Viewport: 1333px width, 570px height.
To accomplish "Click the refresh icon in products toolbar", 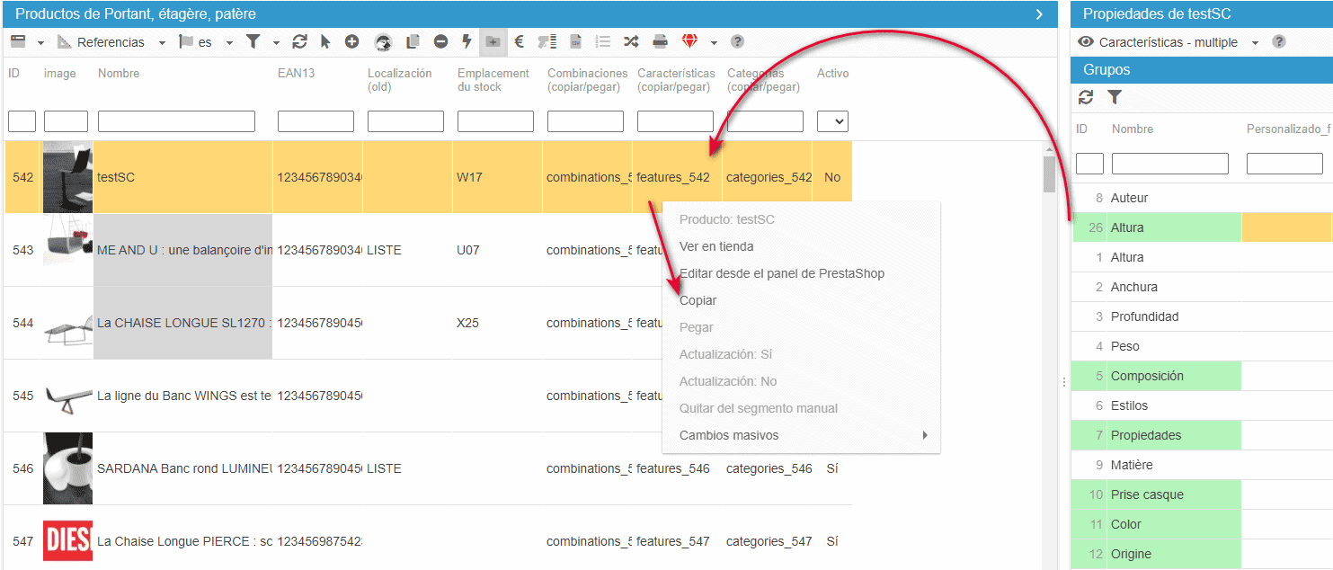I will coord(299,41).
